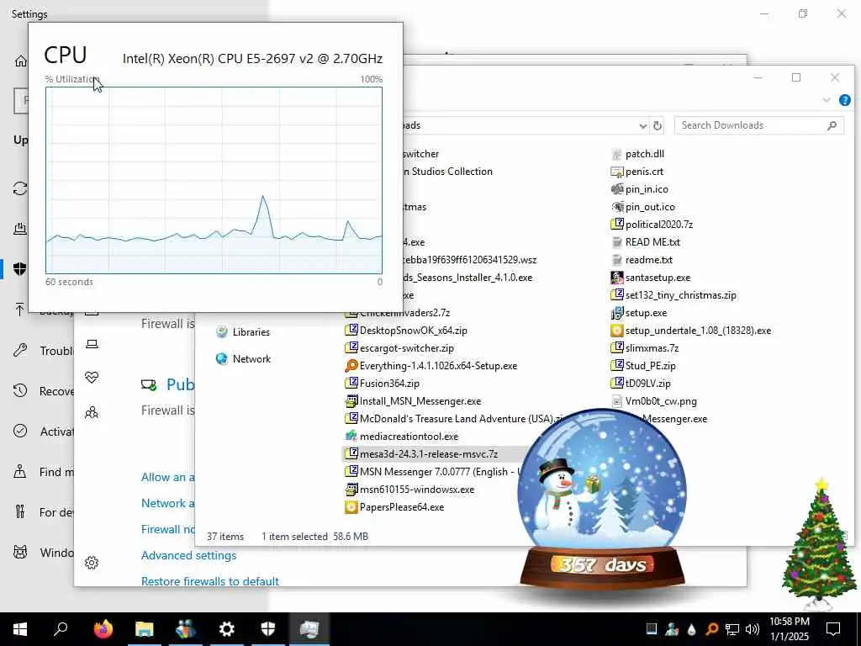This screenshot has height=646, width=861.
Task: Open Device performance heart icon in Security
Action: pos(92,378)
